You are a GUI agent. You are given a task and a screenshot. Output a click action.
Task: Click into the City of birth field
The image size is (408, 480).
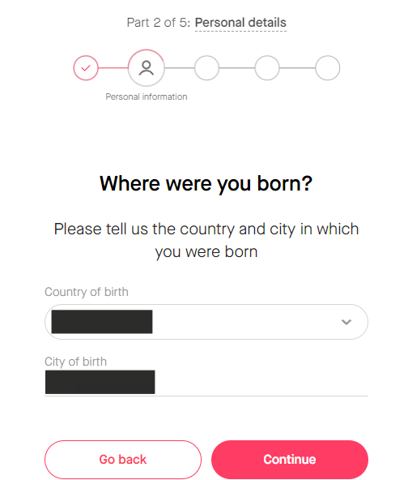click(x=206, y=383)
